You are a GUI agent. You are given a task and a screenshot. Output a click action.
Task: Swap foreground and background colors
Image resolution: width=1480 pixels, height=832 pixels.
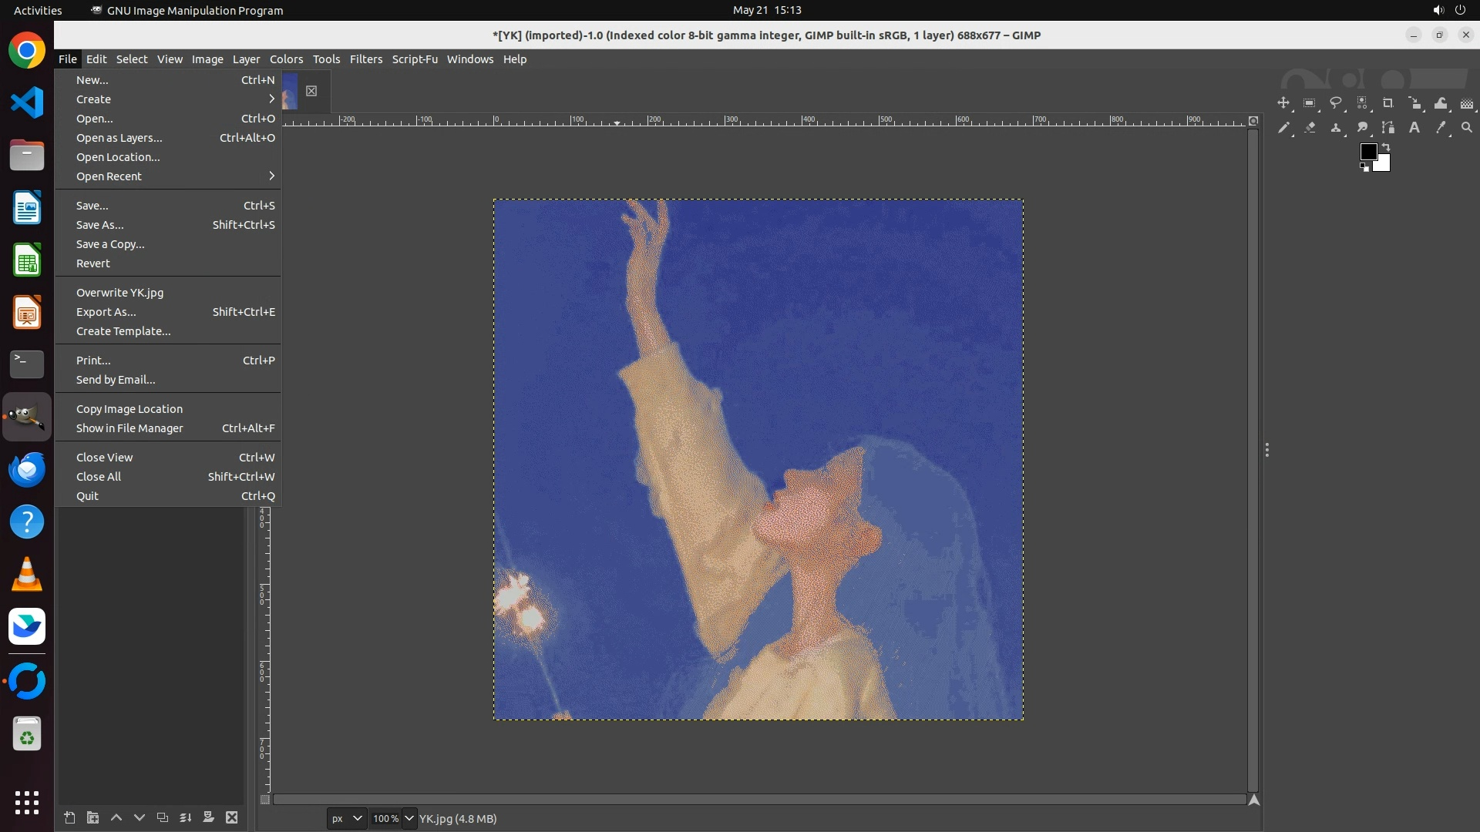coord(1386,146)
